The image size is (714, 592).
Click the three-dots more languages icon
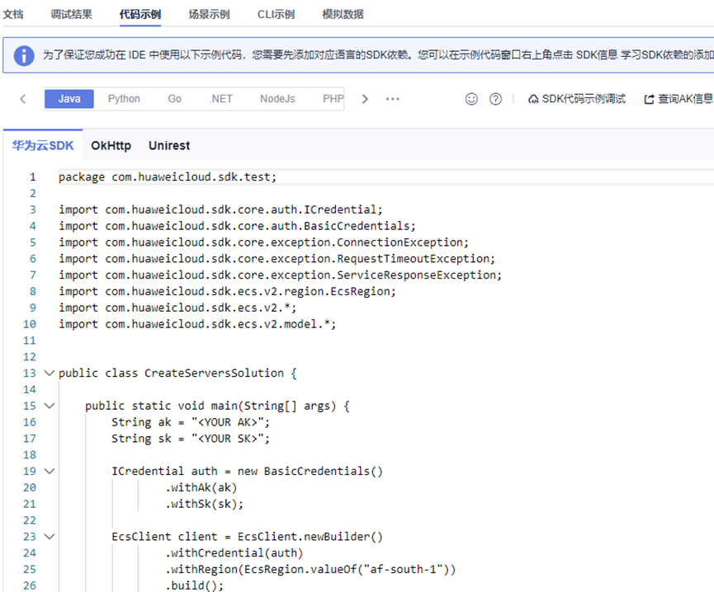[x=393, y=99]
